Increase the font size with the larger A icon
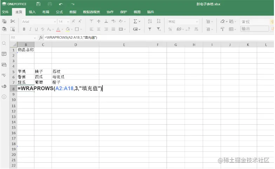Image resolution: width=275 pixels, height=169 pixels. pyautogui.click(x=74, y=21)
